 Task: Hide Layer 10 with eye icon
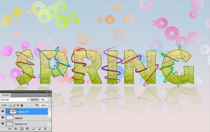[3, 111]
